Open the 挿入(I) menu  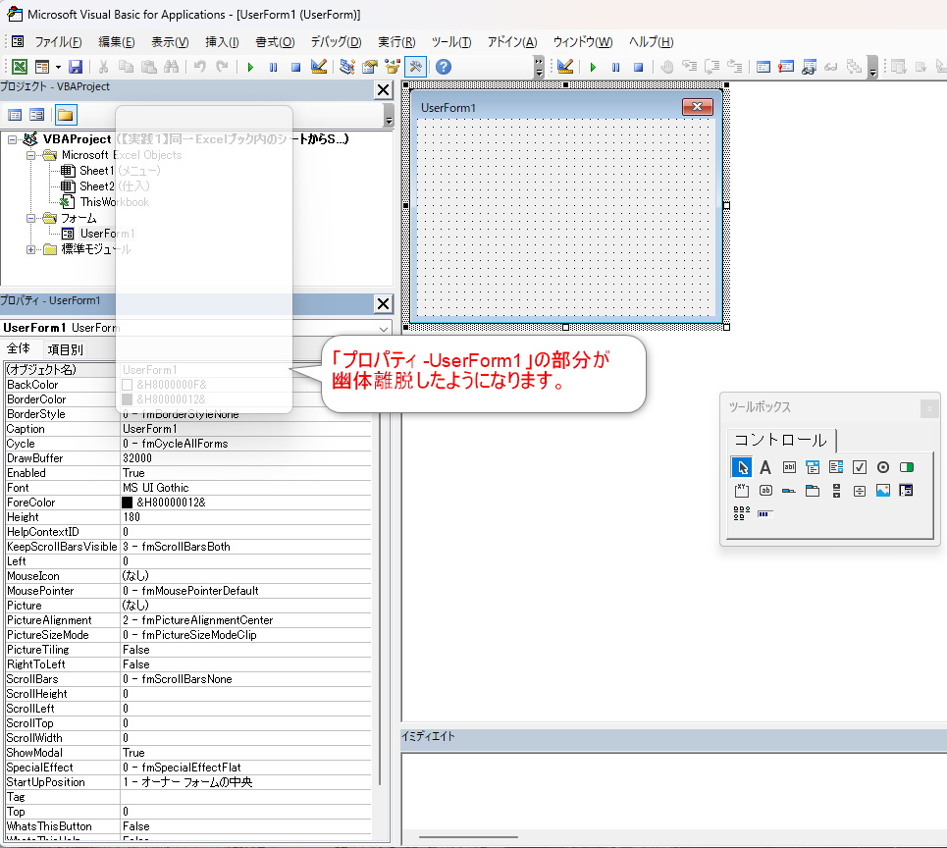pos(222,41)
